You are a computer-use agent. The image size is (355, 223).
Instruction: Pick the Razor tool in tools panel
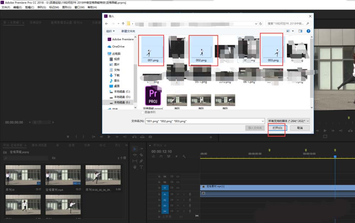coord(141,155)
